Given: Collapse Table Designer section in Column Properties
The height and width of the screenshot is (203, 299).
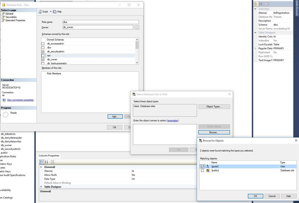Looking at the screenshot, I should click(41, 187).
